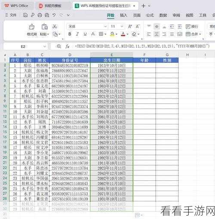Switch to the 页面 ribbon tab

137,15
